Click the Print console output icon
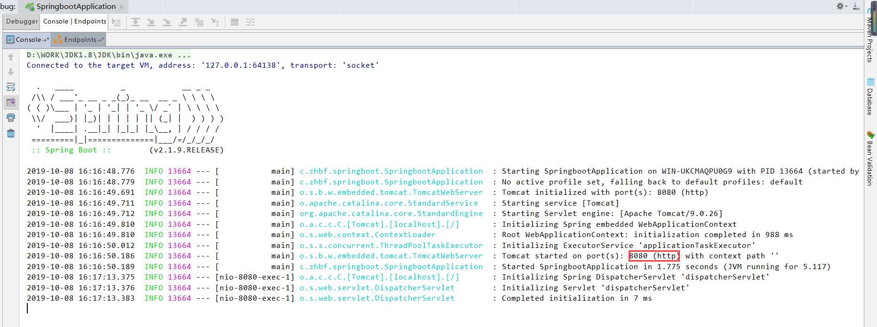The height and width of the screenshot is (327, 877). pyautogui.click(x=11, y=118)
